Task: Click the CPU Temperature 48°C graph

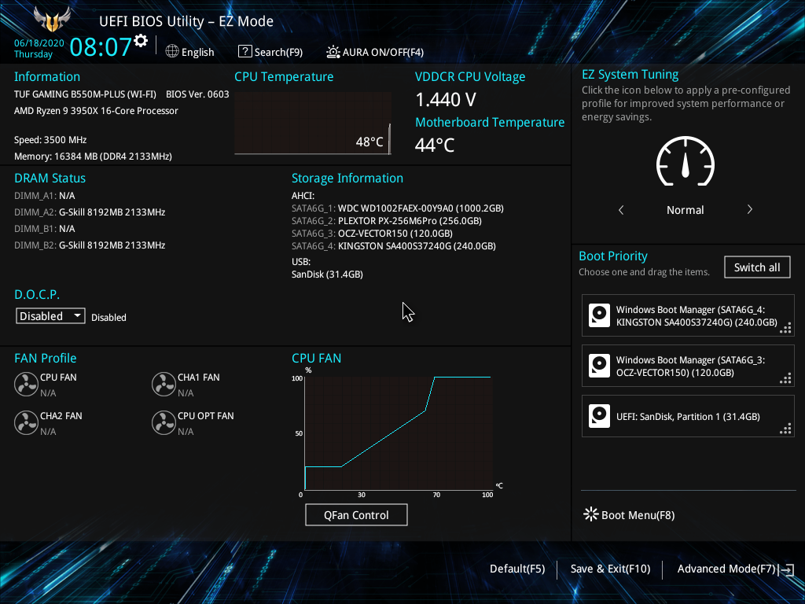Action: (x=313, y=123)
